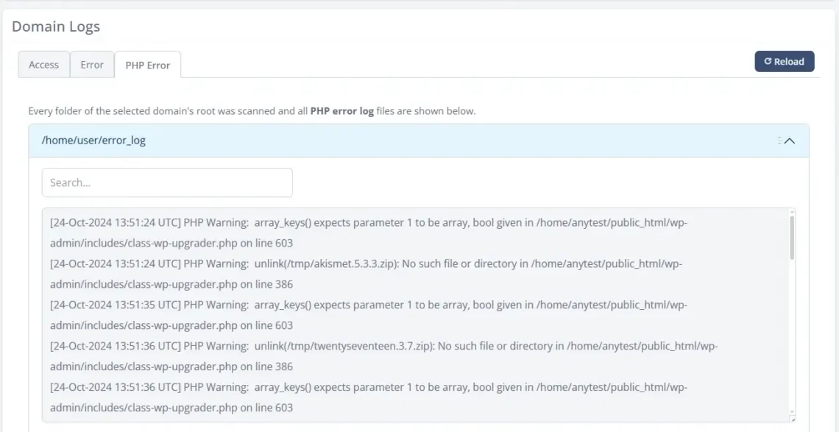Click the upward chevron icon on log header
Viewport: 839px width, 432px height.
(790, 140)
